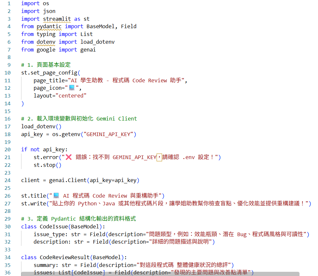This screenshot has height=276, width=318.
Task: Click line number 28 in the gutter
Action: (7, 211)
